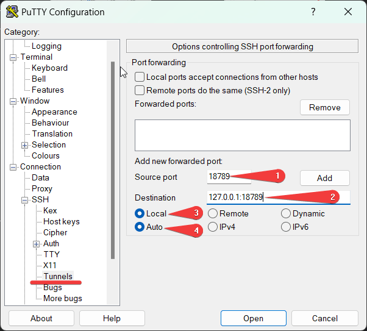Viewport: 367px width, 331px height.
Task: Click the title bar question mark help icon
Action: pos(313,12)
